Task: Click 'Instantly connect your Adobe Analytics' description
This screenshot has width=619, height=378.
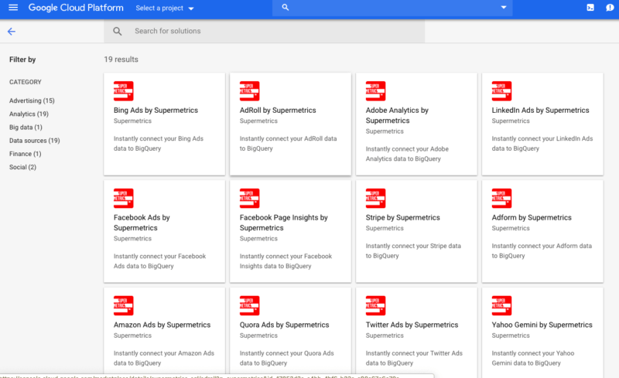Action: click(407, 154)
